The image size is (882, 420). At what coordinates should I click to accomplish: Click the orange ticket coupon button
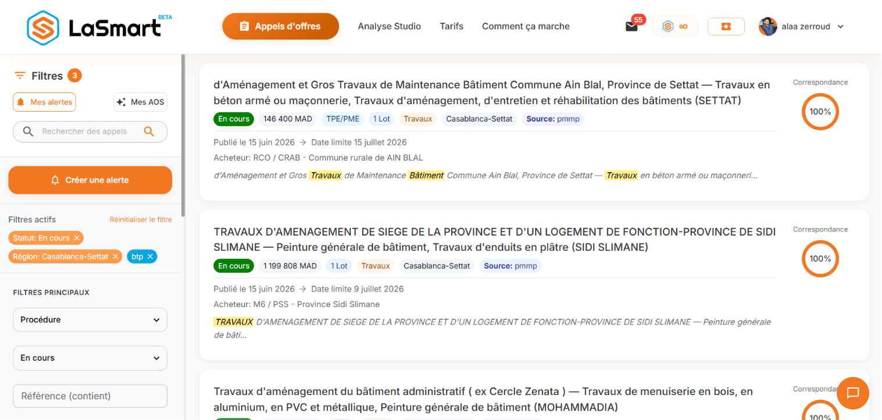tap(726, 26)
